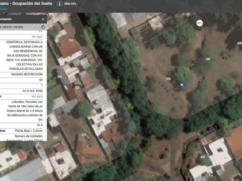Click the value 60 in the panel
Screen dimensions: 242x181
pos(41,80)
